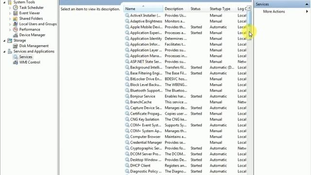
Task: Click the Services and Applications icon
Action: [10, 52]
